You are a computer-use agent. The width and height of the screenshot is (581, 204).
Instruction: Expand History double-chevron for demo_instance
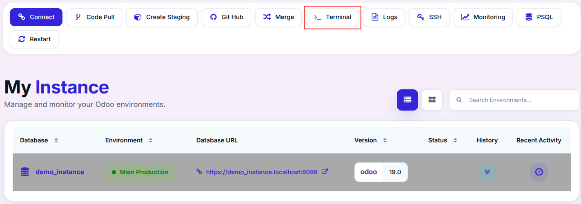[x=487, y=172]
